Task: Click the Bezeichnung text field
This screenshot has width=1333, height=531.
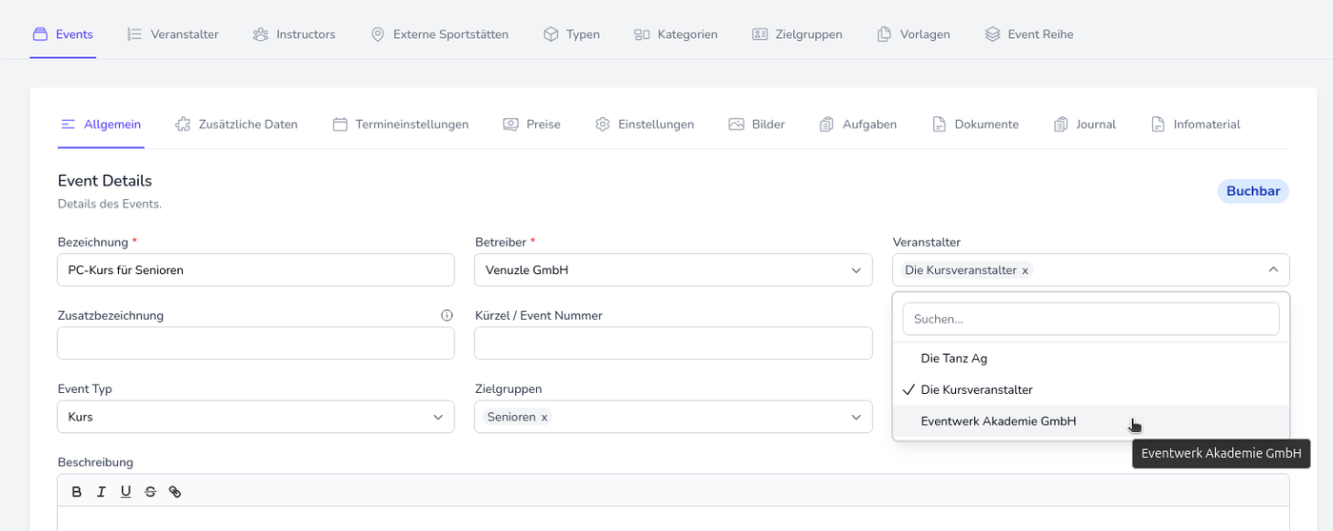Action: point(255,270)
